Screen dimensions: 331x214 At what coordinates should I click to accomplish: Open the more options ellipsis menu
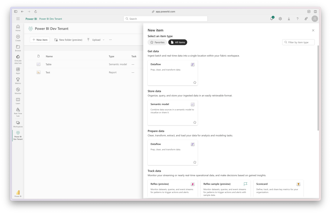click(110, 40)
